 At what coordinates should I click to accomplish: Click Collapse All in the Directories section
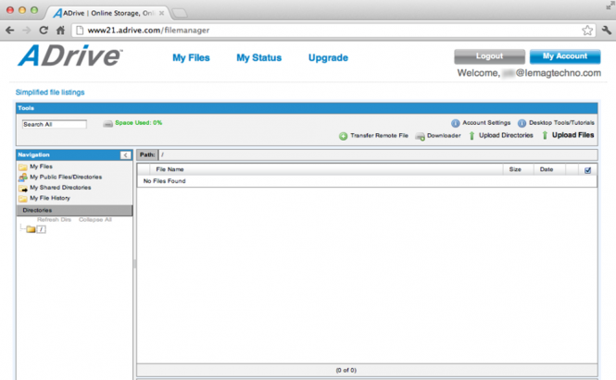pos(95,220)
